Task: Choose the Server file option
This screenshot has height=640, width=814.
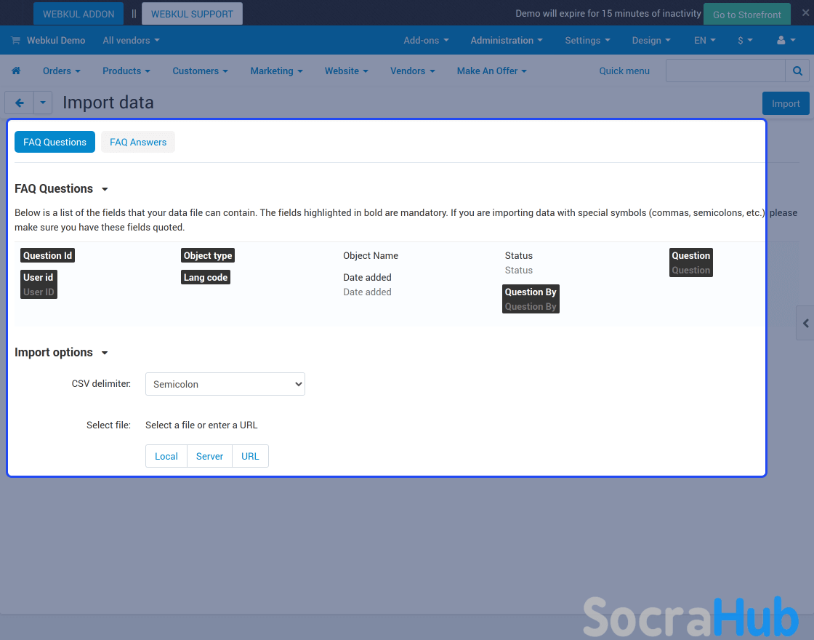Action: click(x=209, y=456)
